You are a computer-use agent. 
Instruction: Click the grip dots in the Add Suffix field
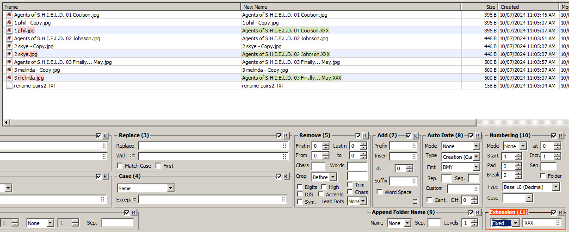coord(414,181)
